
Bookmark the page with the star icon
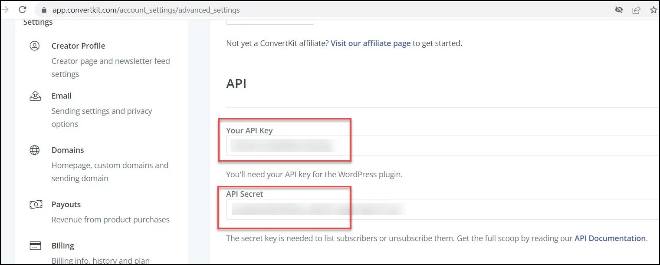point(653,10)
